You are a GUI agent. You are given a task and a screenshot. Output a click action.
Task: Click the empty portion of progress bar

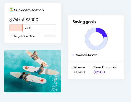[x=40, y=28]
